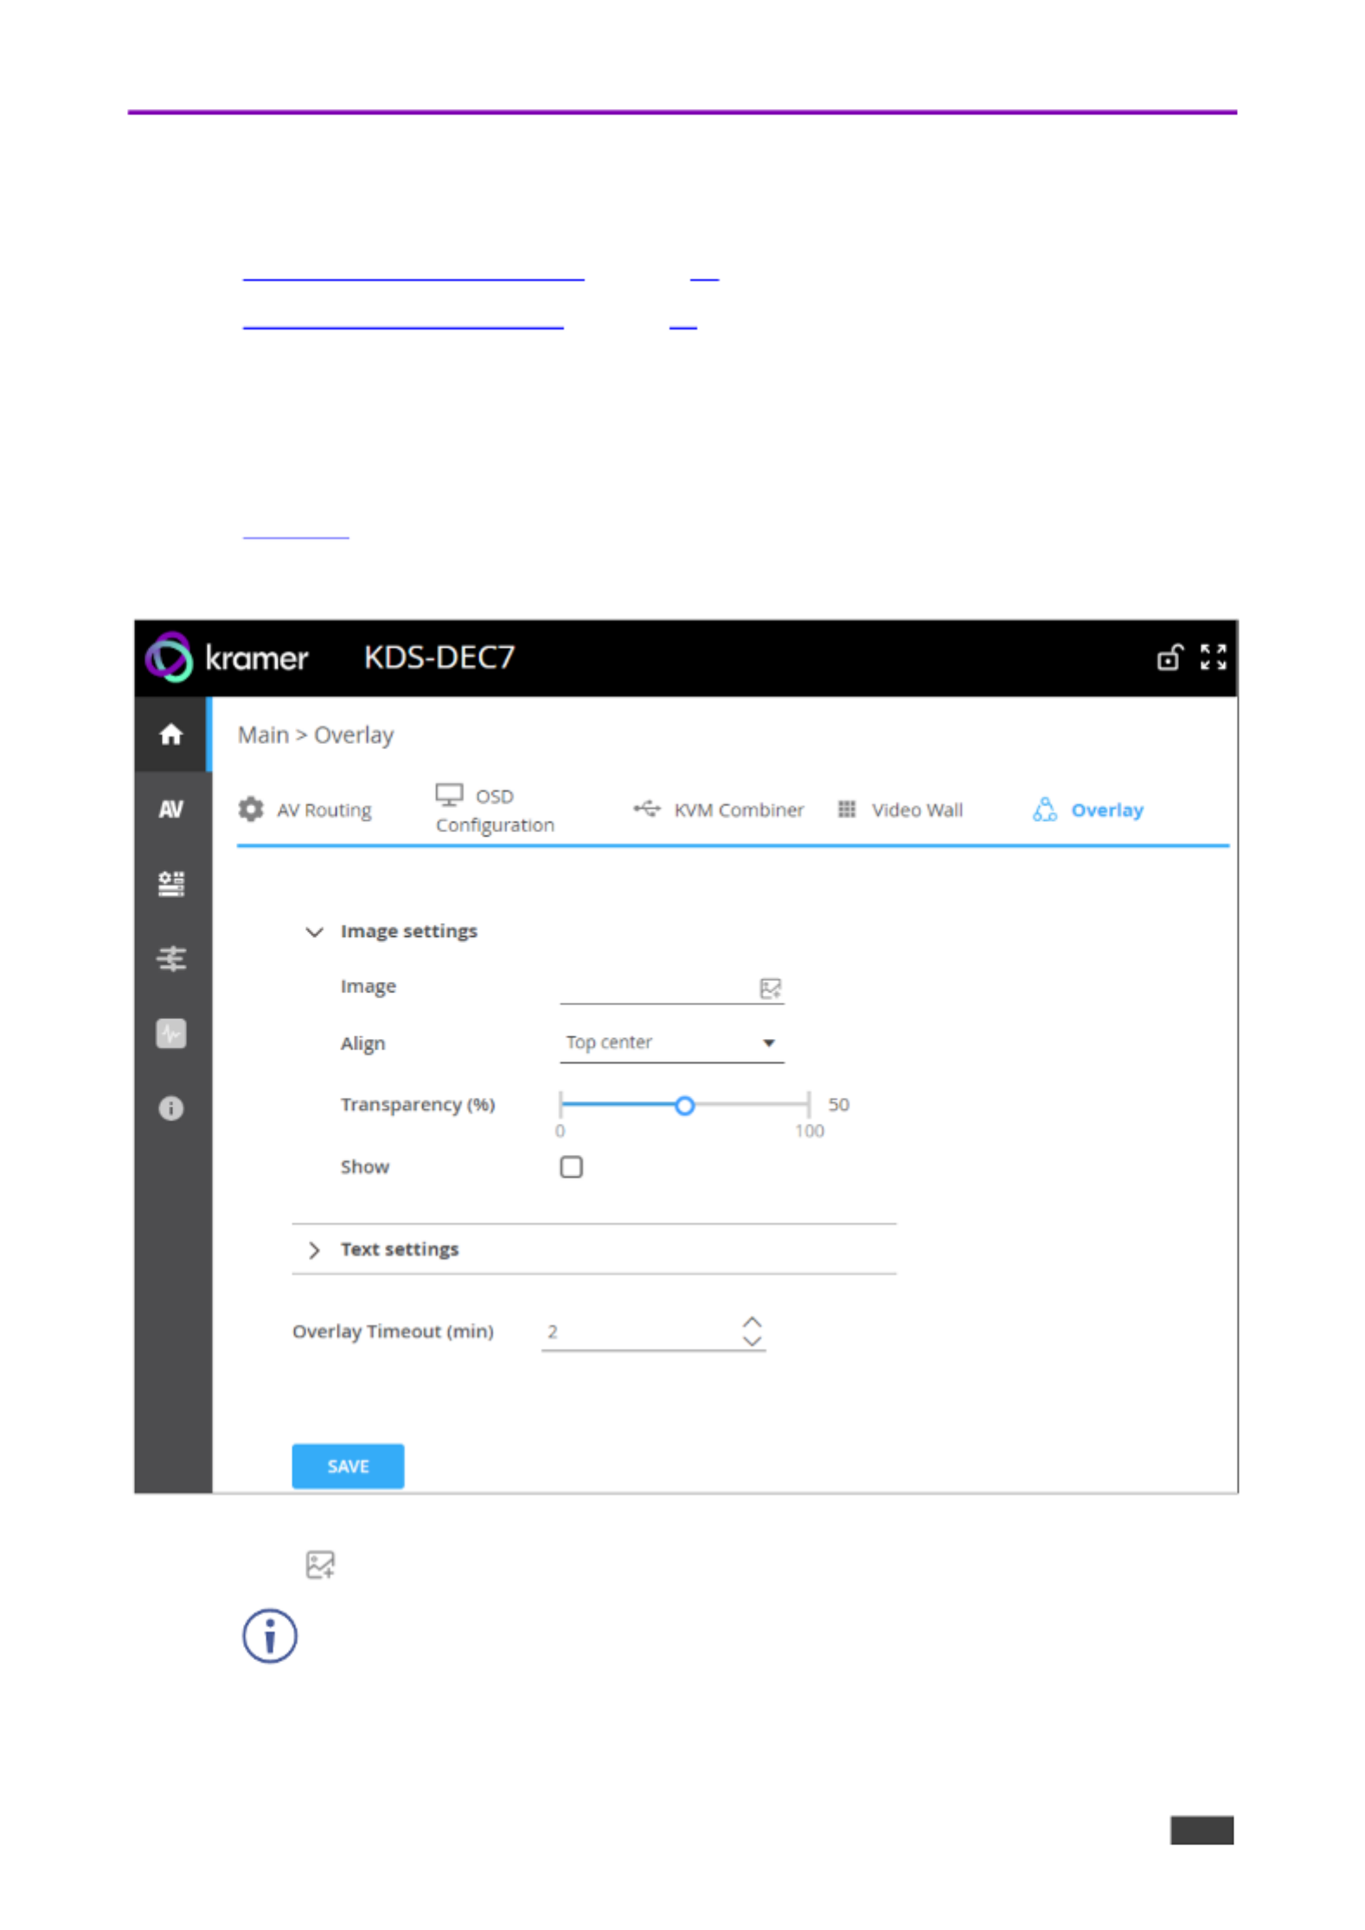Open the AV section in the sidebar

171,809
